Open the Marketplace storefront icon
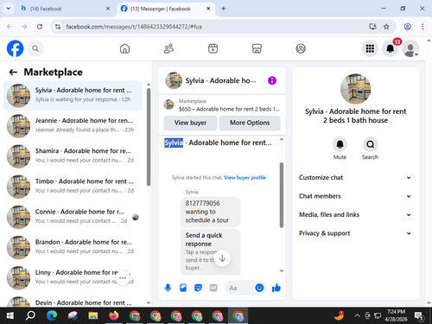 pos(257,48)
